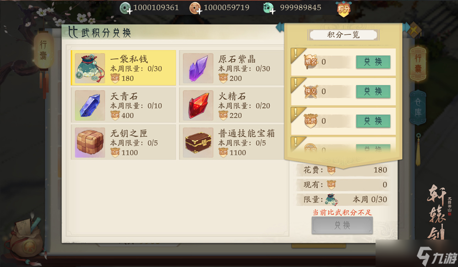This screenshot has height=267, width=458.
Task: Click 兑换 button for 侠义 points
Action: 373,91
